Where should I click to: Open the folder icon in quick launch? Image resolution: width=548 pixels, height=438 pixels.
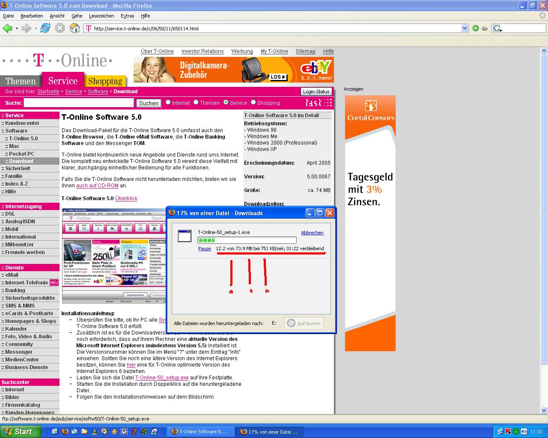84,432
